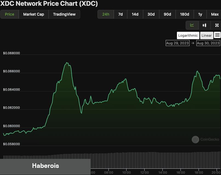This screenshot has width=221, height=175.
Task: Select the Market Cap tab
Action: (33, 14)
